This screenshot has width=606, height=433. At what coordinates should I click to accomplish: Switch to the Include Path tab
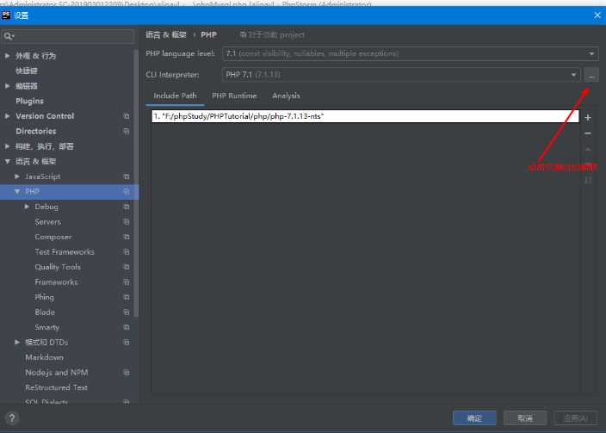(x=175, y=96)
